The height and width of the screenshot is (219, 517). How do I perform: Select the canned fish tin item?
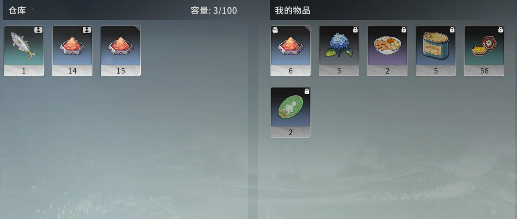(436, 51)
